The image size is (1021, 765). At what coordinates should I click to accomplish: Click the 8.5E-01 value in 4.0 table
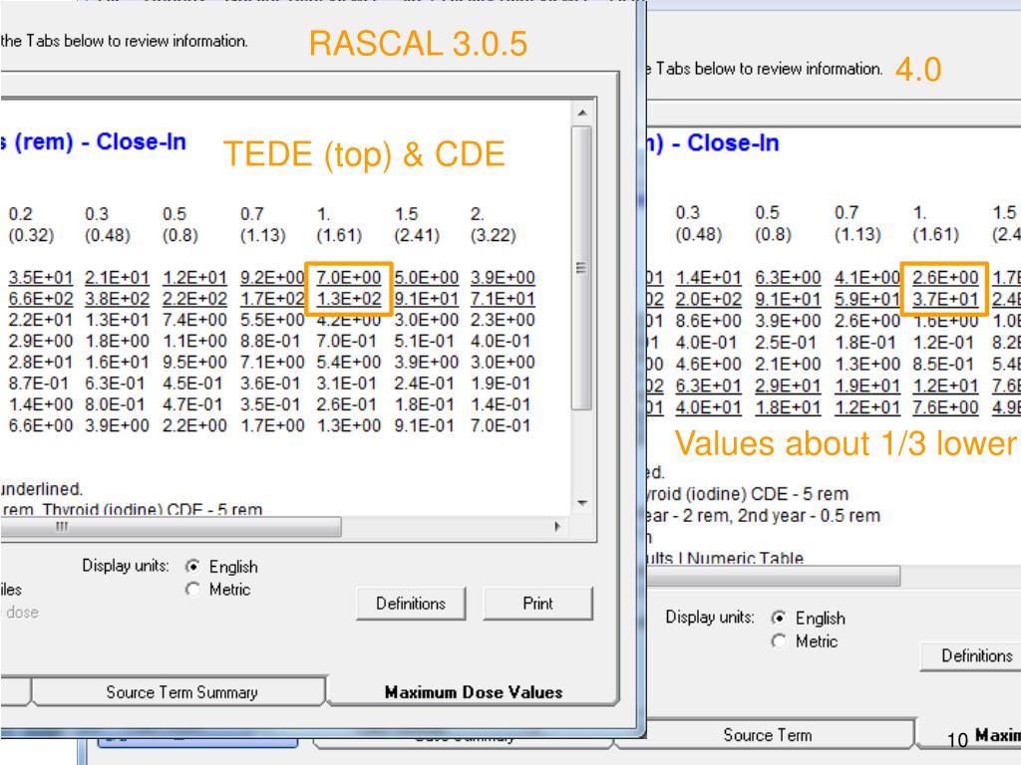pos(945,365)
